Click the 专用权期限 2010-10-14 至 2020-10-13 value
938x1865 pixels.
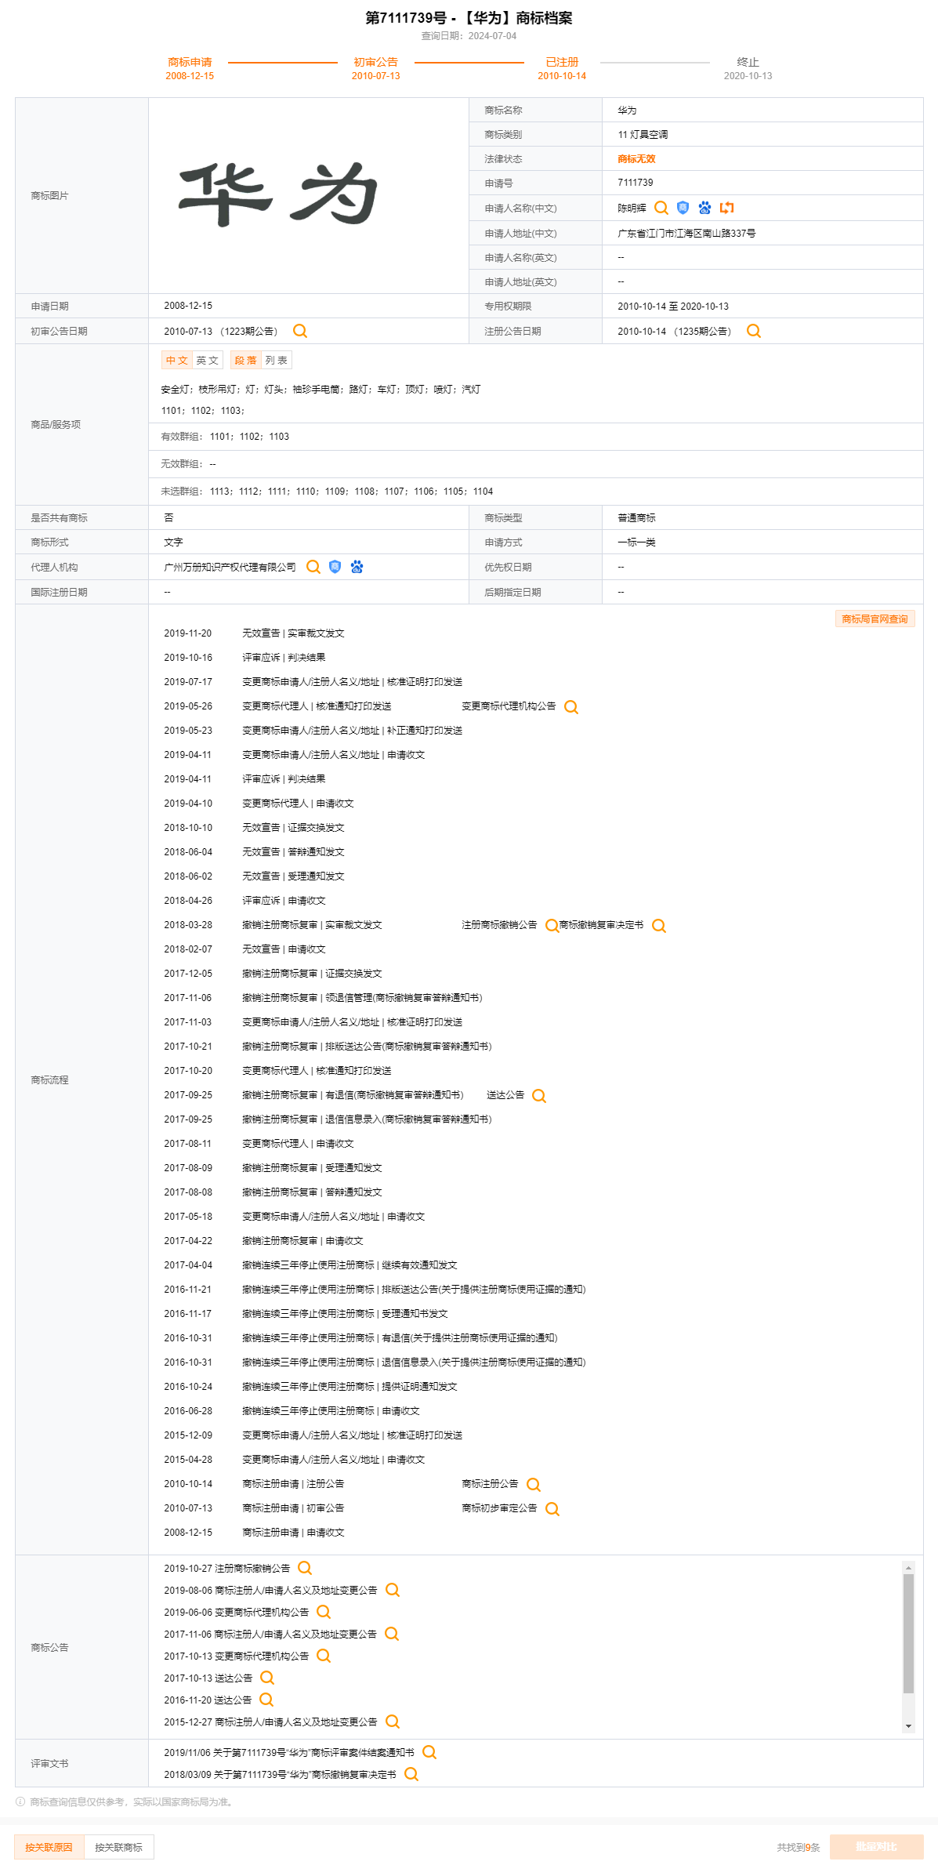[673, 307]
